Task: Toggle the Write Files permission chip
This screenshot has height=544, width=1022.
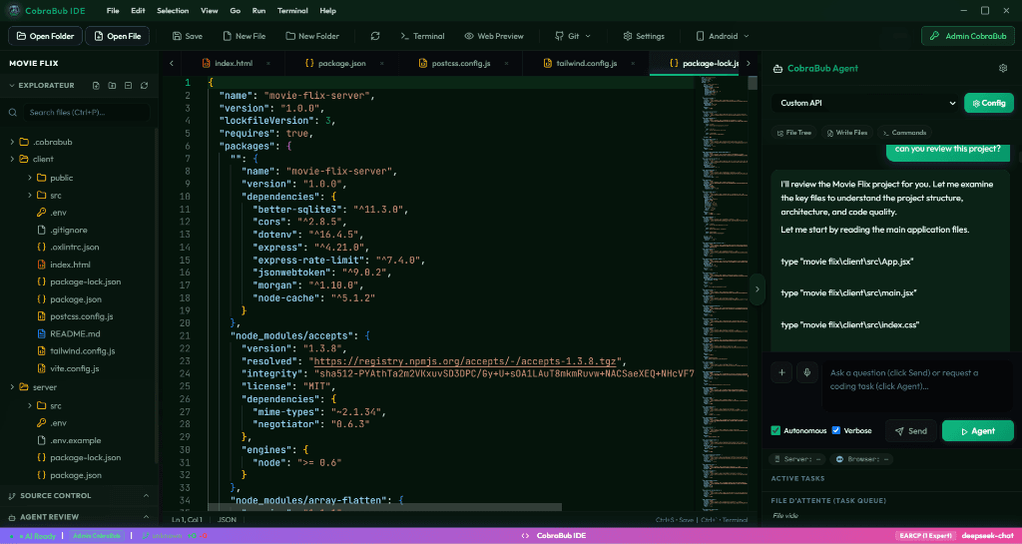Action: tap(847, 132)
